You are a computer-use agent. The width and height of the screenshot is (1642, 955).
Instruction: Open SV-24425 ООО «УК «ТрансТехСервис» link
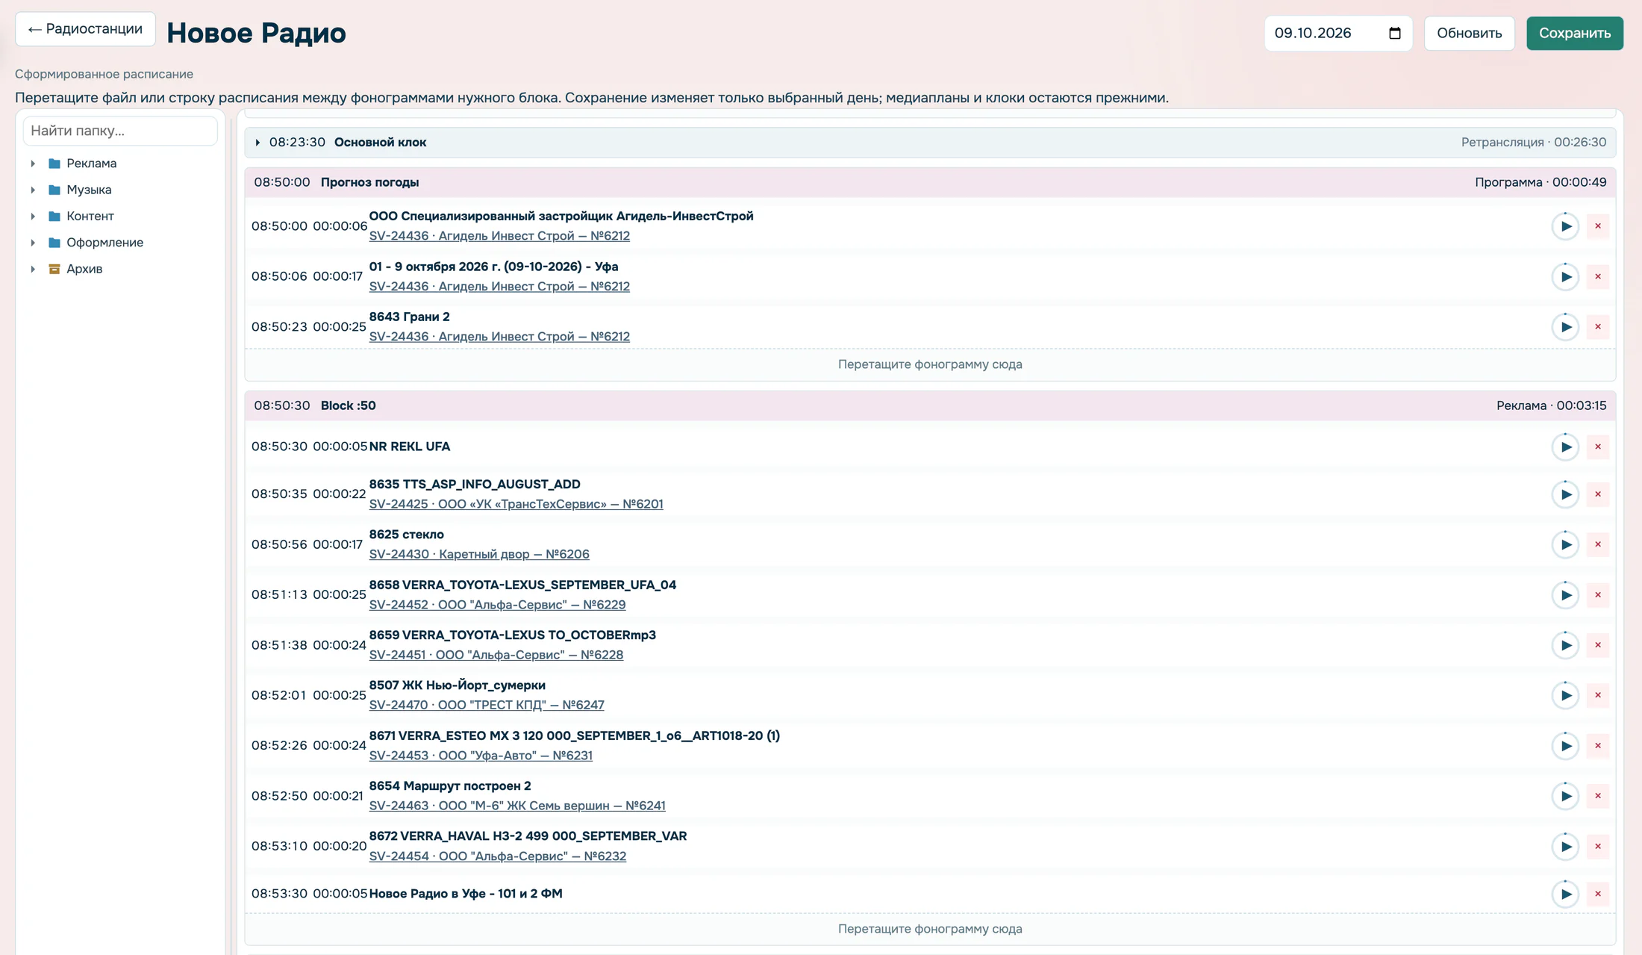coord(516,504)
